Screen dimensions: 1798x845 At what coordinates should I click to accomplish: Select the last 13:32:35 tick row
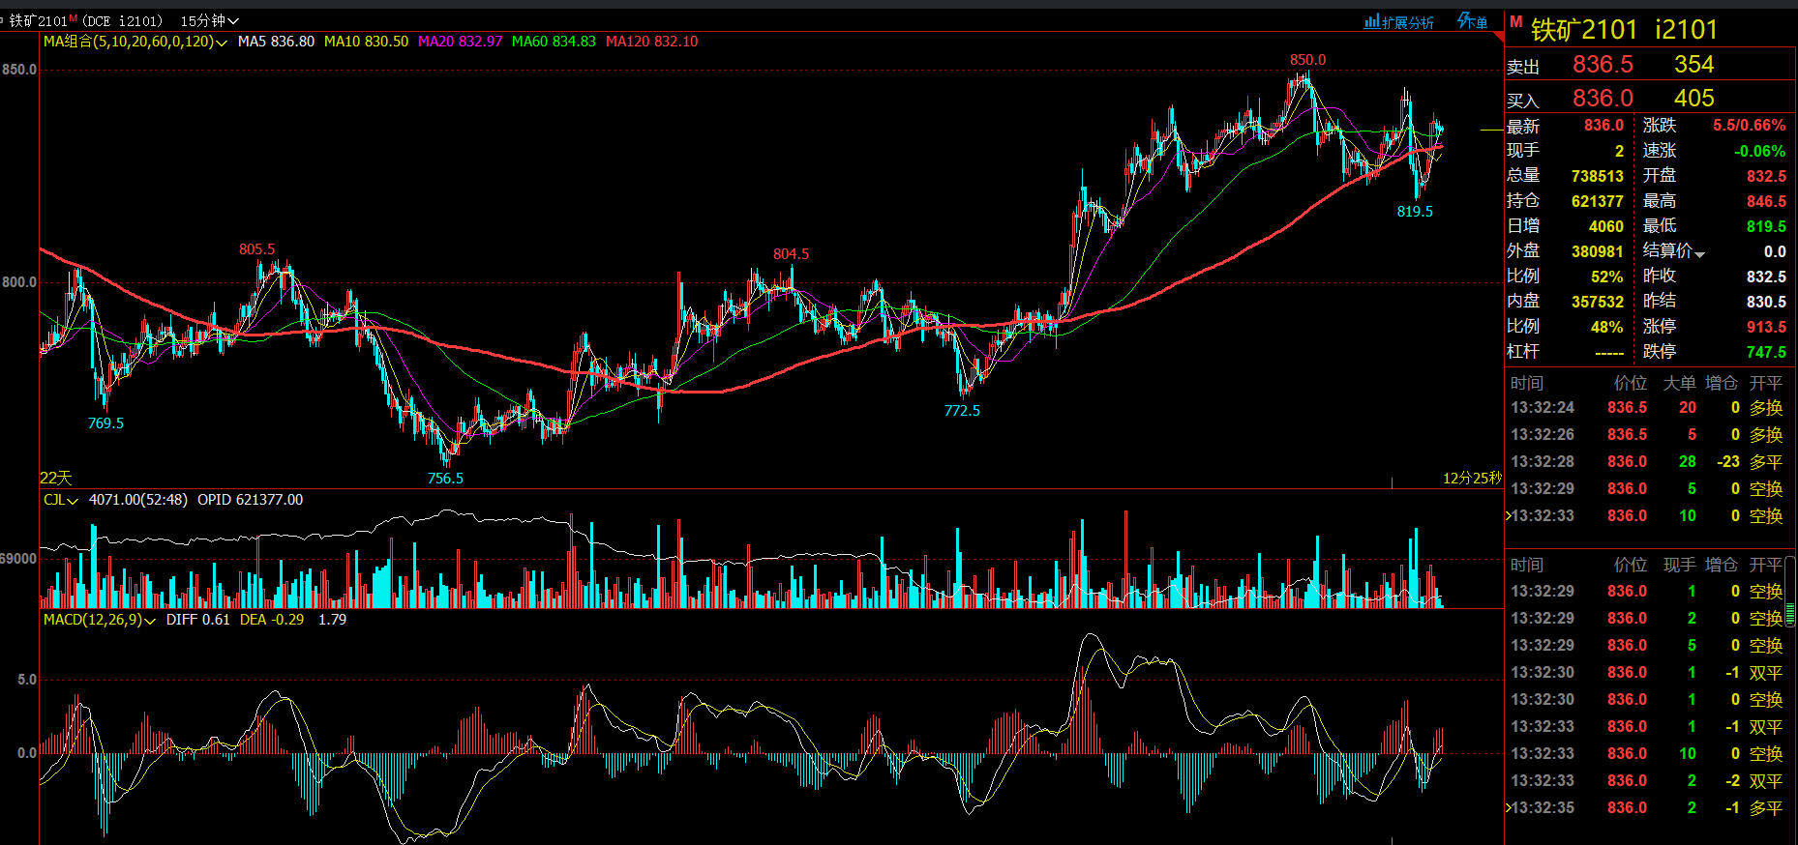pos(1645,808)
